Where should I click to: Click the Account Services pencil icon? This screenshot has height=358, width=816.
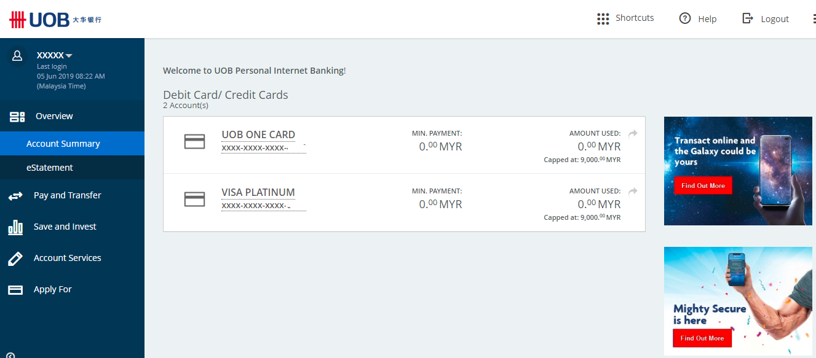(x=15, y=259)
